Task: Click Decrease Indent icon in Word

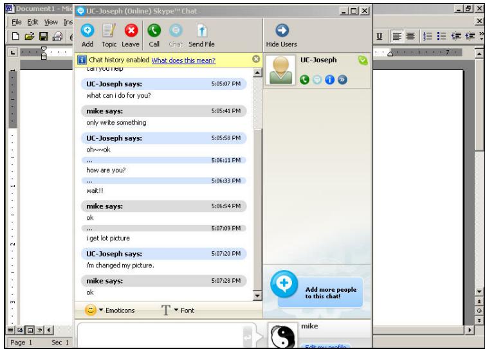Action: (x=456, y=37)
